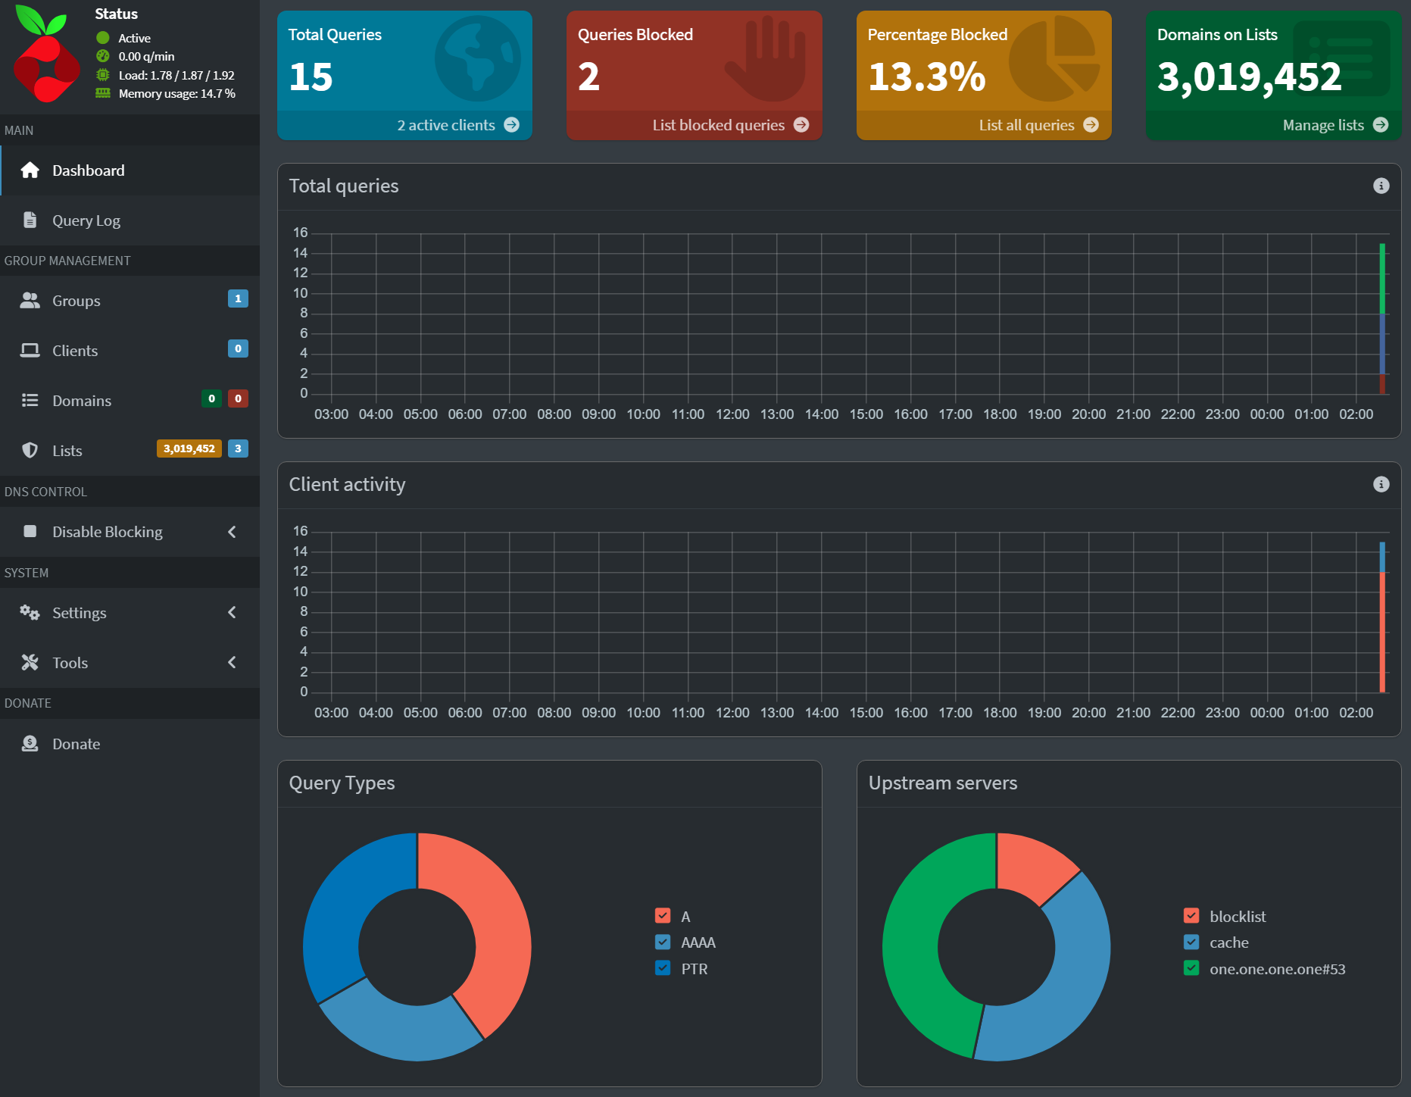
Task: Expand the Disable Blocking submenu chevron
Action: pos(232,532)
